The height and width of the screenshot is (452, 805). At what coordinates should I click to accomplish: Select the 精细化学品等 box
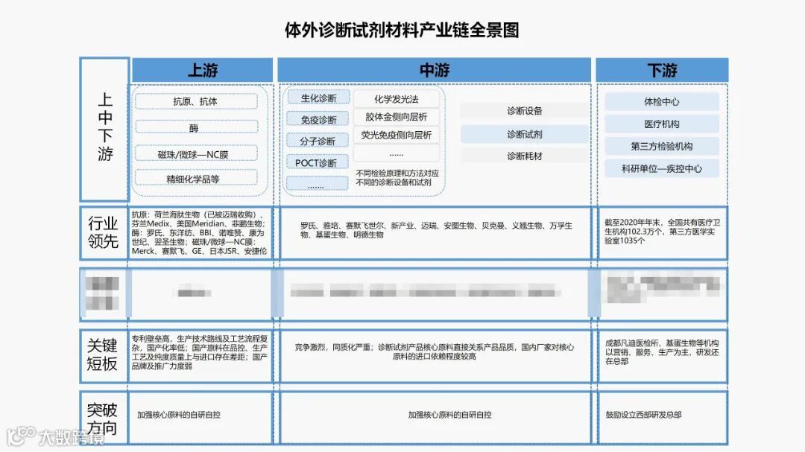[196, 179]
